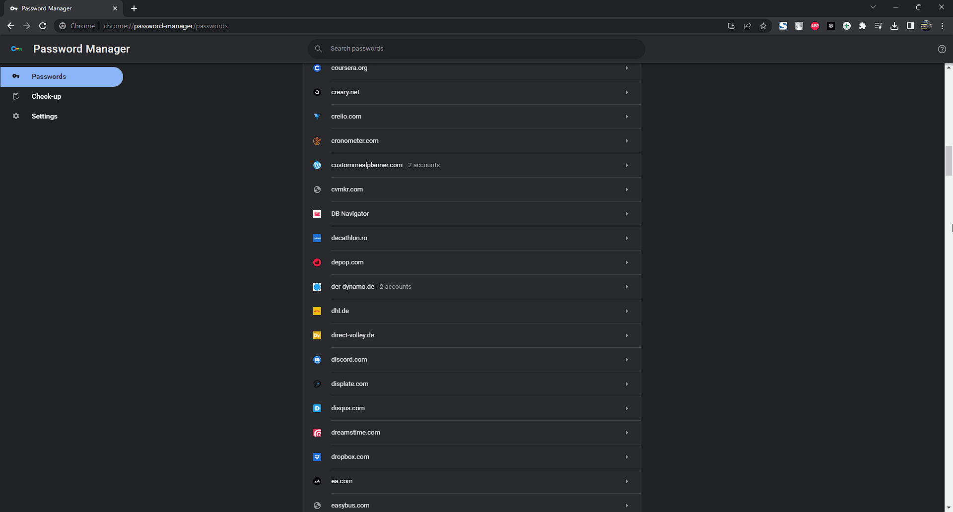Click the search magnifier icon
Image resolution: width=953 pixels, height=512 pixels.
(319, 49)
